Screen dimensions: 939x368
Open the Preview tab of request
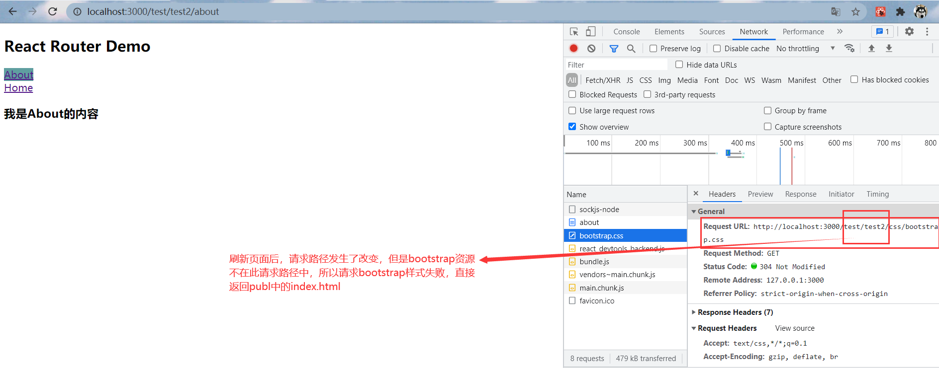pos(760,194)
